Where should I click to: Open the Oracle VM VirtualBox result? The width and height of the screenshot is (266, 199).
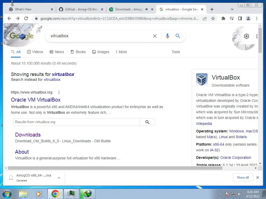(36, 100)
